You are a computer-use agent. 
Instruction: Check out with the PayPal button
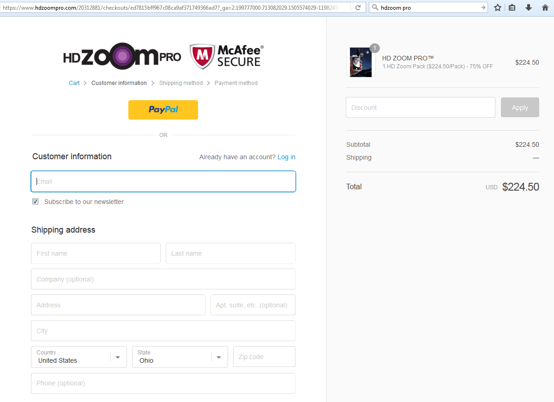click(163, 110)
